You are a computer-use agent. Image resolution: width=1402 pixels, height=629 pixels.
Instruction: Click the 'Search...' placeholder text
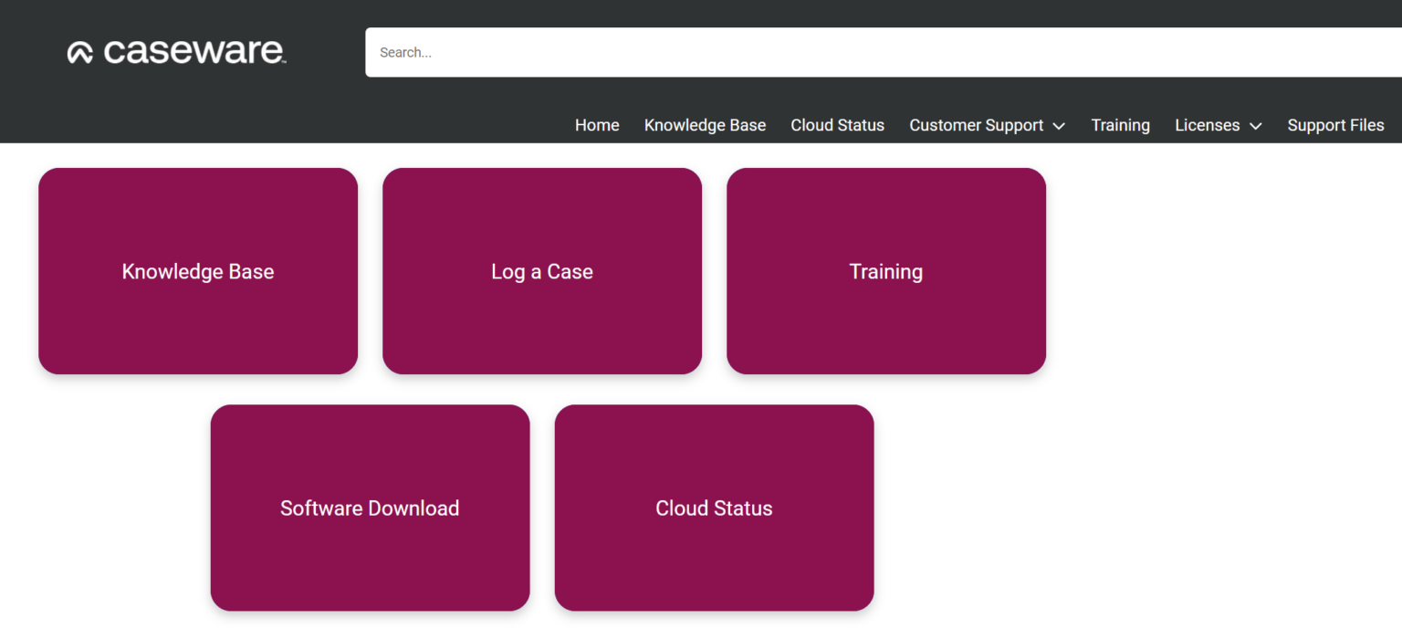pos(405,53)
